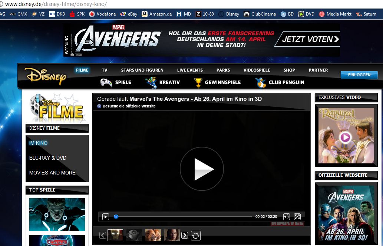The height and width of the screenshot is (246, 383).
Task: Open STARS UND FIGUREN menu
Action: (x=142, y=70)
